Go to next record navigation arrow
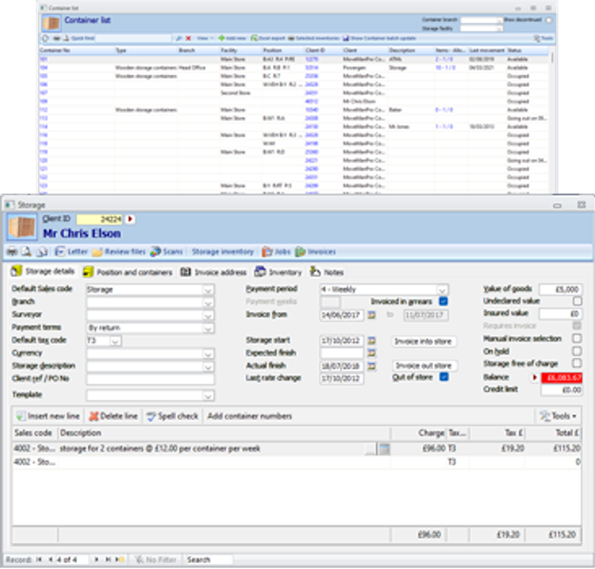 [x=96, y=560]
